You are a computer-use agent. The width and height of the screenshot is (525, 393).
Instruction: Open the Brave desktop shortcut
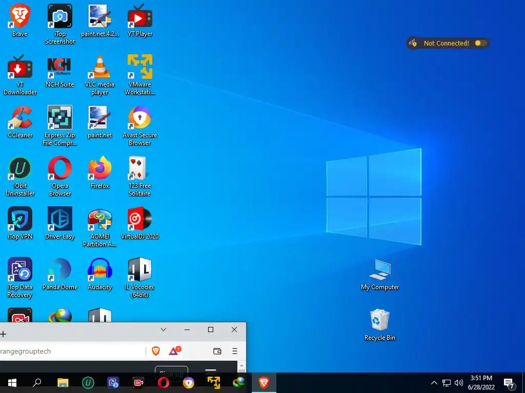coord(20,20)
